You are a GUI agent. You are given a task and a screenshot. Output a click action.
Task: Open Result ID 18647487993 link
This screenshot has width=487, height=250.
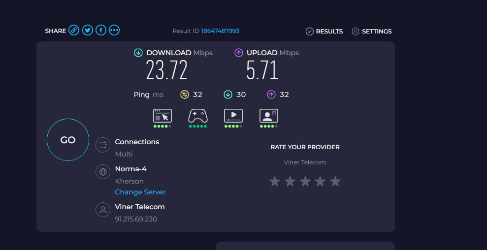(220, 31)
